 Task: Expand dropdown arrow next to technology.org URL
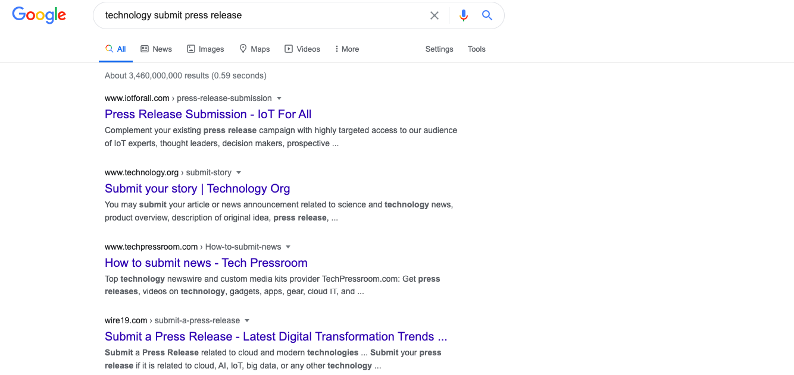click(239, 173)
